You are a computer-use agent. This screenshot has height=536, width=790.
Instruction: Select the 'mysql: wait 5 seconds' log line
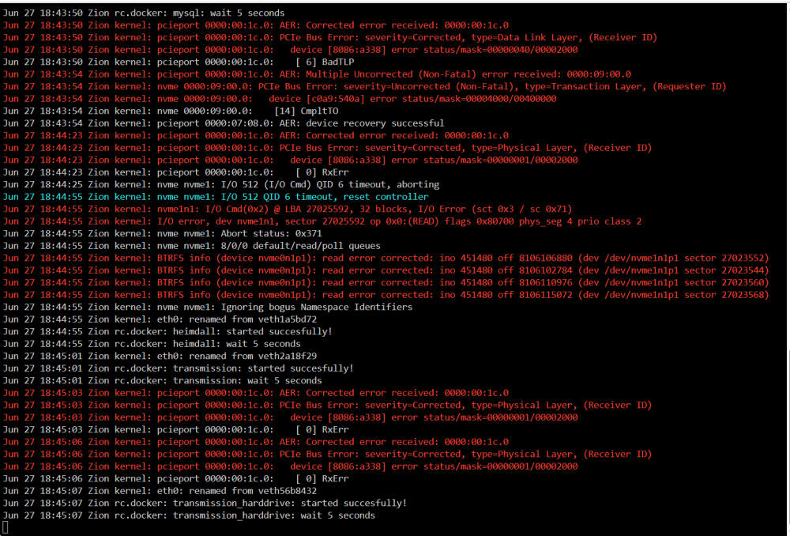coord(144,13)
